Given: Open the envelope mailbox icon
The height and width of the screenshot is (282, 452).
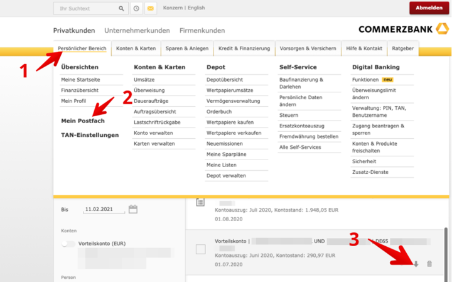Looking at the screenshot, I should [151, 9].
